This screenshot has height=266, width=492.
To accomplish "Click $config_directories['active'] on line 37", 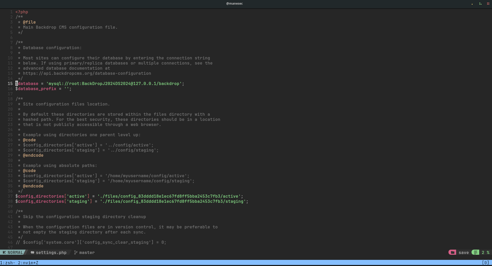I will 53,196.
